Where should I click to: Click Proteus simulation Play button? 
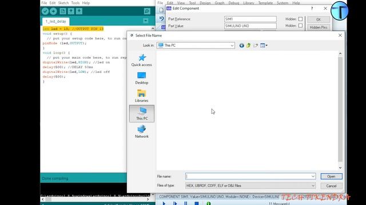click(x=164, y=203)
